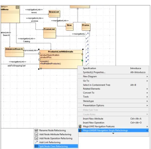Click the 'addToShoppingCart' link label

(17, 66)
